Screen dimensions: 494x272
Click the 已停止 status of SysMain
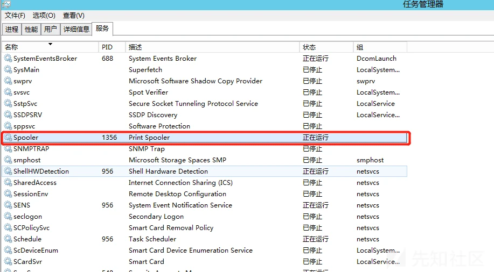coord(312,69)
